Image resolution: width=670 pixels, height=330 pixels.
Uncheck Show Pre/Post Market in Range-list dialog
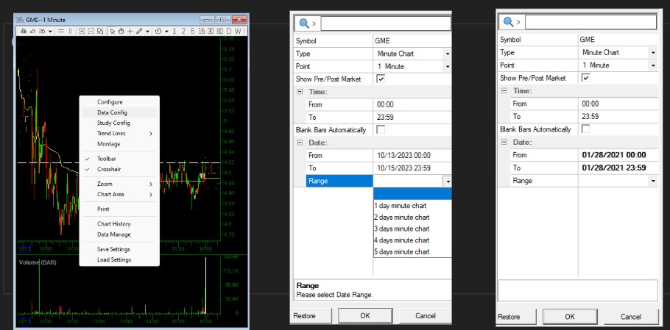381,79
